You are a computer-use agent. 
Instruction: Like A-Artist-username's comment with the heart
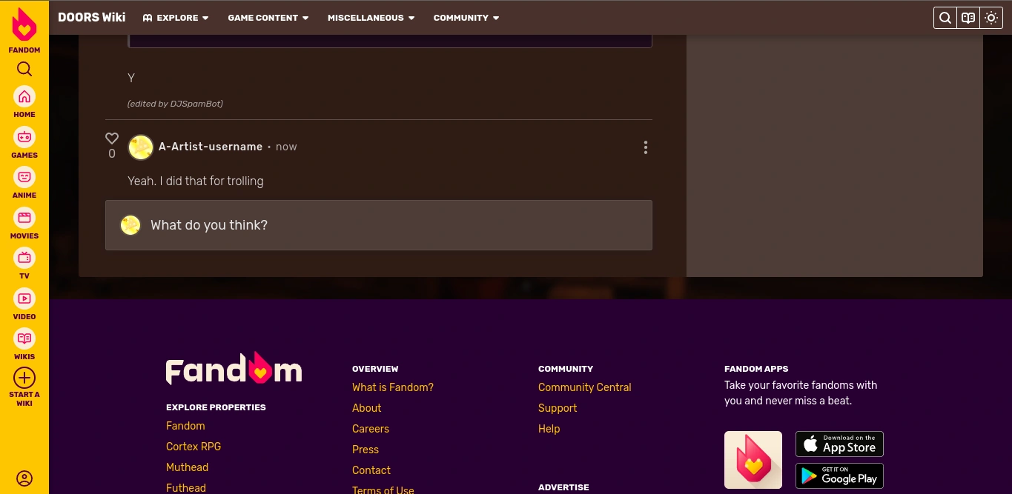click(112, 138)
